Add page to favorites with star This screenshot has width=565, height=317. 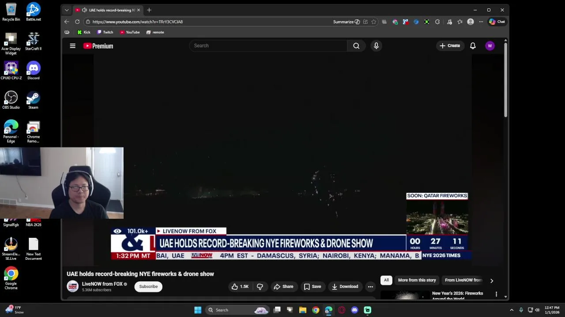point(374,22)
